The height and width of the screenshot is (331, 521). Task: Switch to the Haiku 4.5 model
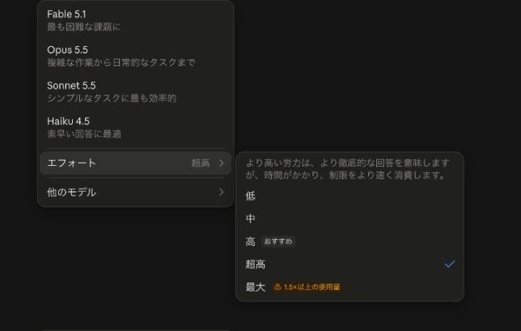click(135, 127)
